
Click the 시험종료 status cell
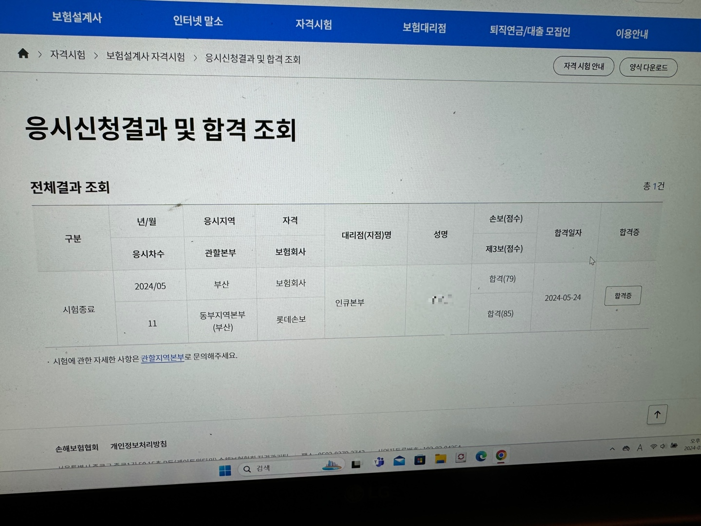(79, 309)
